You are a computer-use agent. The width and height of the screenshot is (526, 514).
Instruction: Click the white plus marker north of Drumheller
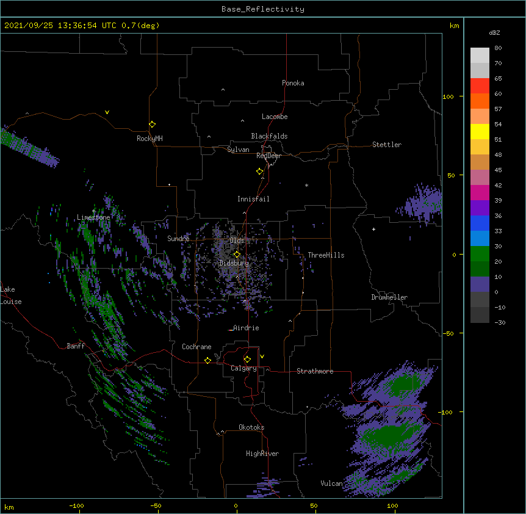point(373,229)
